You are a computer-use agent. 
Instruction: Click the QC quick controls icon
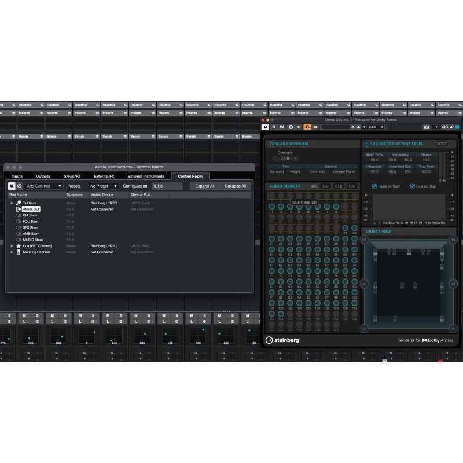click(x=444, y=127)
